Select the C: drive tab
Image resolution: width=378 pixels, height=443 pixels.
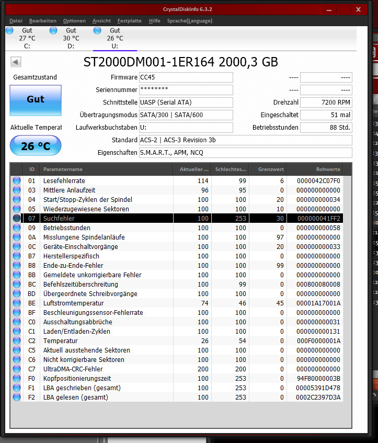click(x=27, y=38)
